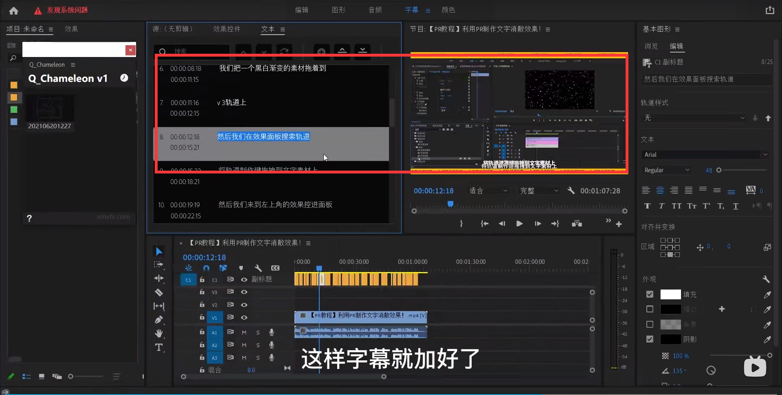The height and width of the screenshot is (395, 782).
Task: Go to the Home screen icon
Action: pyautogui.click(x=13, y=11)
